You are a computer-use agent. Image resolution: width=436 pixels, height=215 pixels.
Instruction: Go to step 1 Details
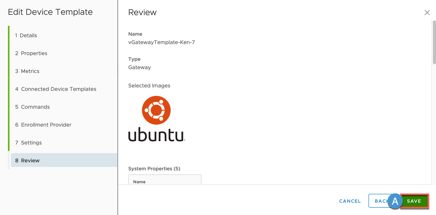click(26, 35)
